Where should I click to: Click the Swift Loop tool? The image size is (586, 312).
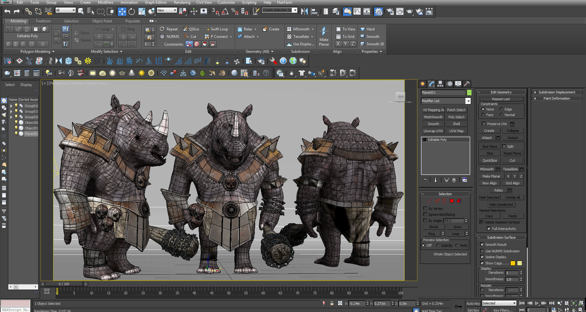216,29
